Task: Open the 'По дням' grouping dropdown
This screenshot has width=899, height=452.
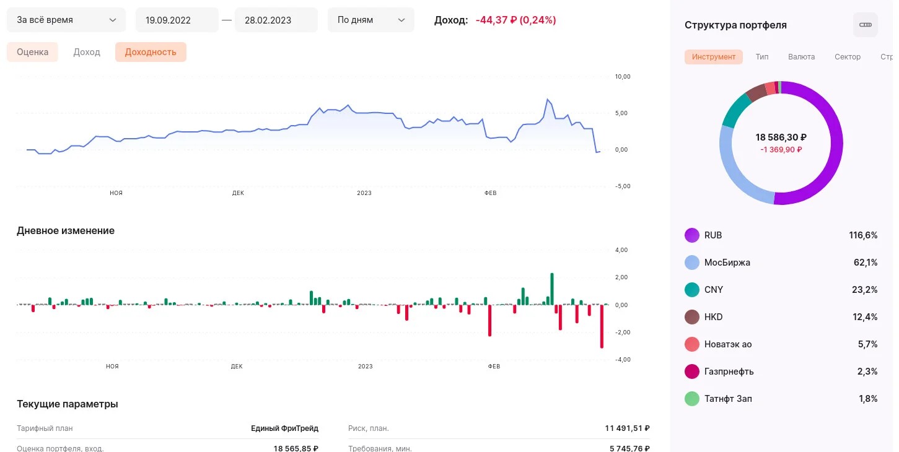Action: point(371,20)
